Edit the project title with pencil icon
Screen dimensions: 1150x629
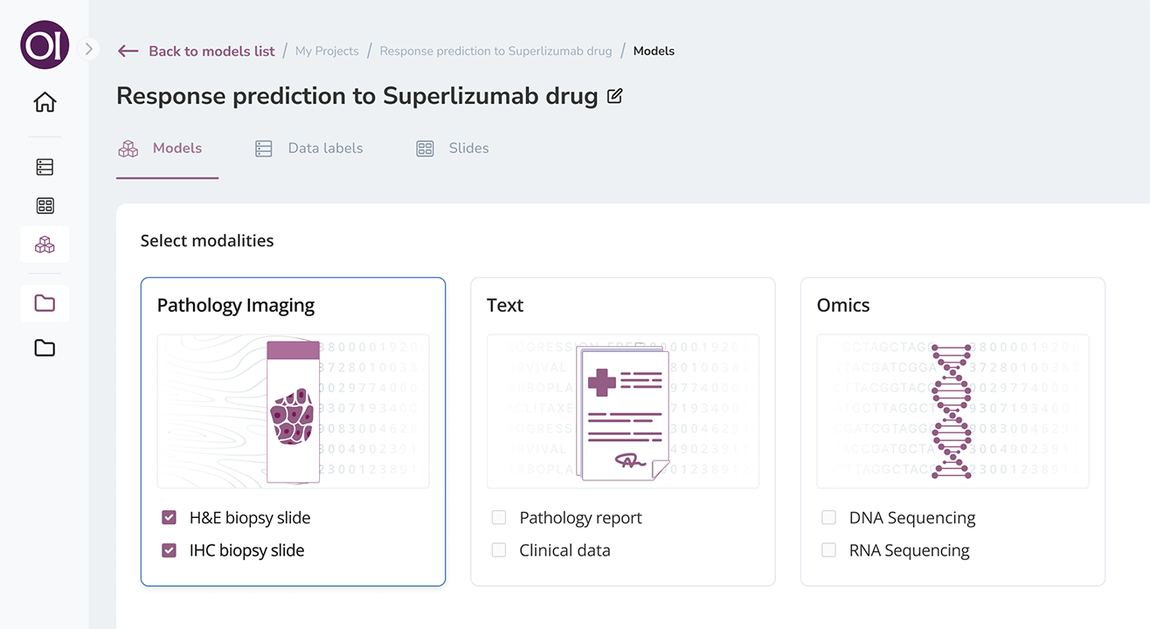[614, 96]
